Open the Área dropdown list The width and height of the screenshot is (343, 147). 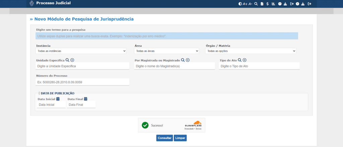point(166,51)
